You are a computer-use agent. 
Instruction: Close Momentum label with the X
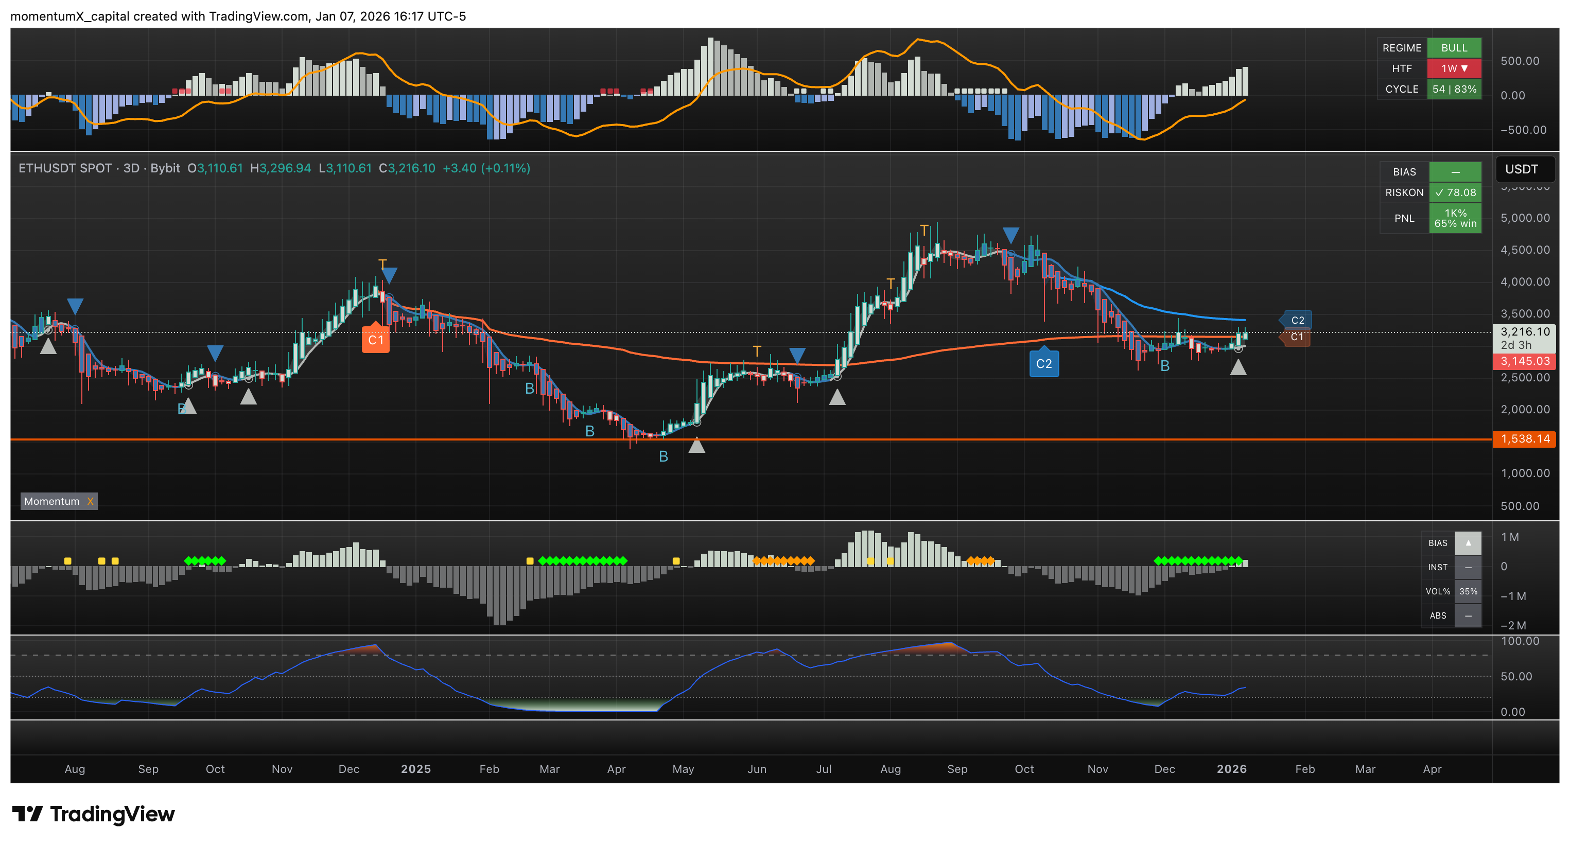pos(90,501)
